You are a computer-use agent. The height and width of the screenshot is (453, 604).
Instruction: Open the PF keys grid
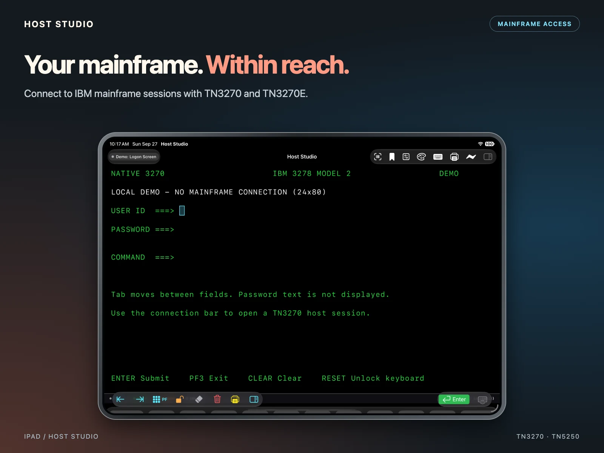point(160,399)
